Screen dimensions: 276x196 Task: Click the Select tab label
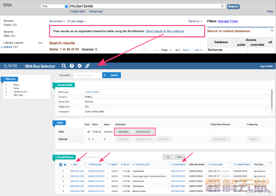click(x=60, y=123)
